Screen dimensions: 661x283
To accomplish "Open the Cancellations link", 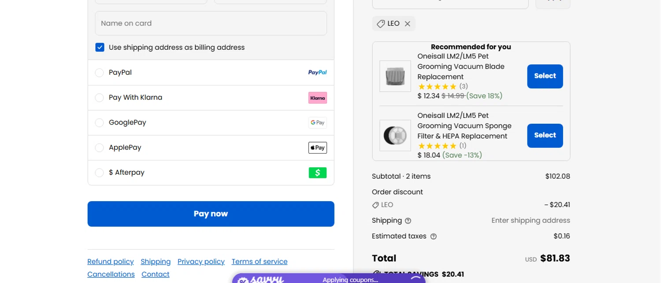I will [x=111, y=275].
